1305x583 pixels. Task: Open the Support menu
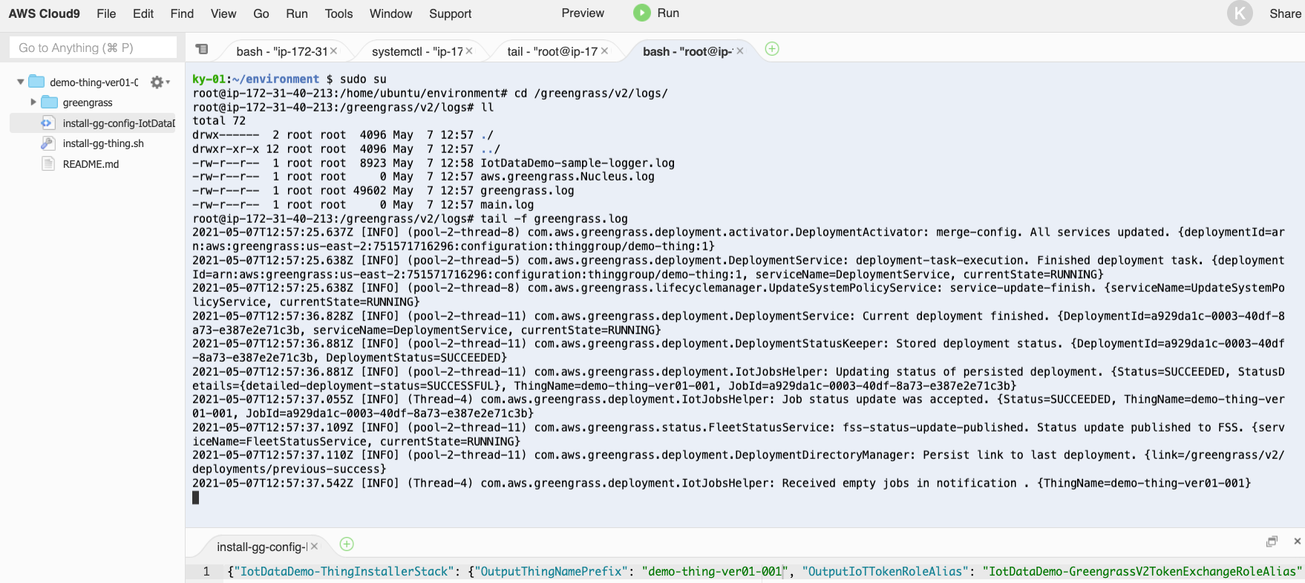coord(450,13)
